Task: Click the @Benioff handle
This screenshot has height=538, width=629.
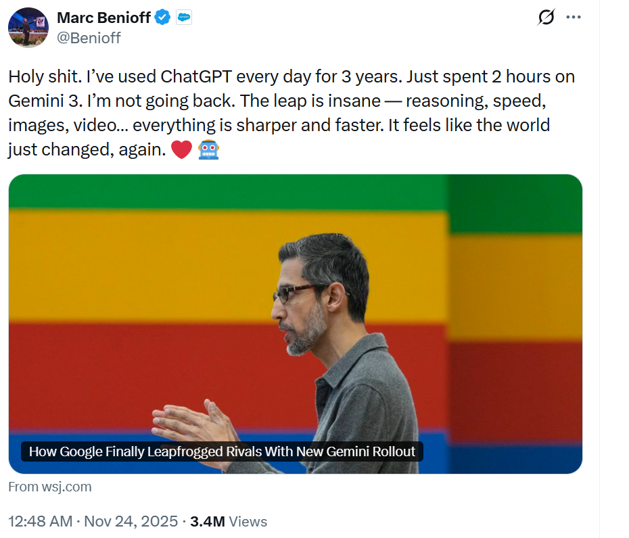Action: [89, 38]
